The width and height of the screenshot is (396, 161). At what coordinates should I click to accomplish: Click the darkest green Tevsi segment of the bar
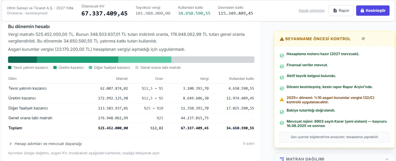coord(23,60)
